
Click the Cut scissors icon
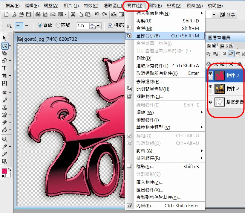tap(73, 14)
